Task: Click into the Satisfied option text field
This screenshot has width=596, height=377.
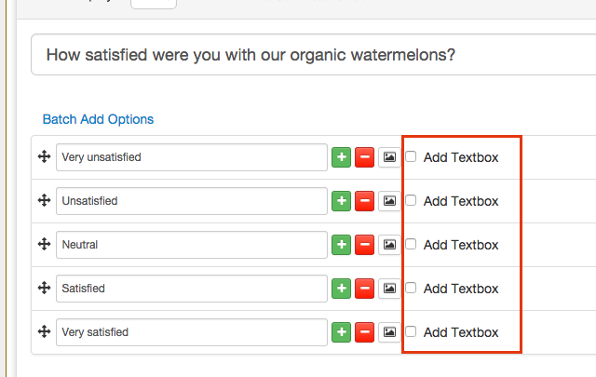Action: (x=191, y=289)
